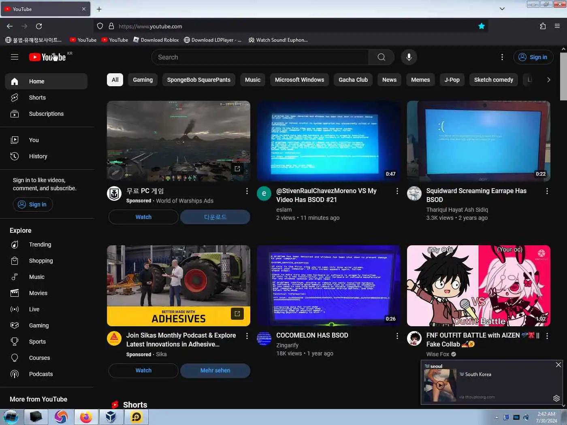The image size is (567, 425).
Task: Select the SpongeBob SquarePants chip
Action: coord(199,80)
